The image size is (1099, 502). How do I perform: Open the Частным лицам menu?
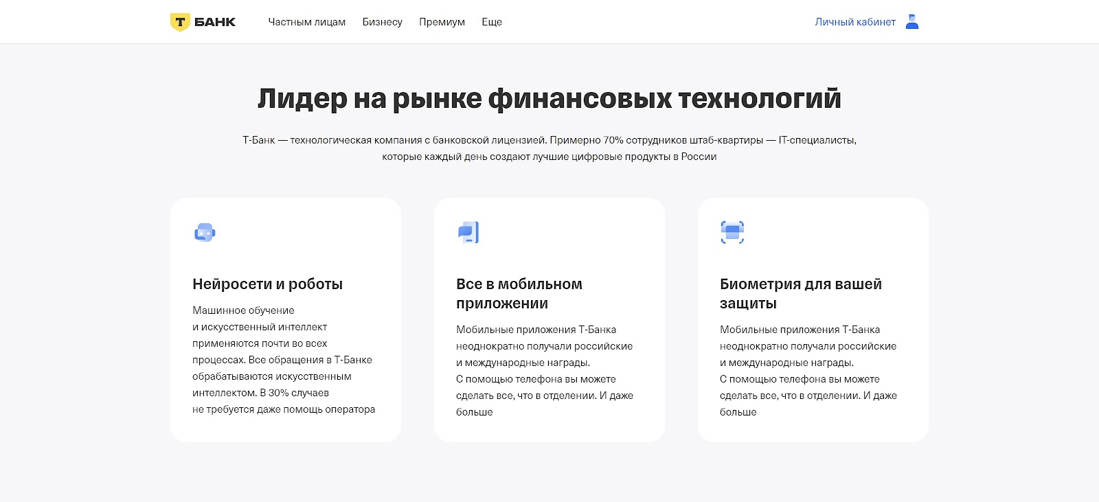click(x=307, y=22)
